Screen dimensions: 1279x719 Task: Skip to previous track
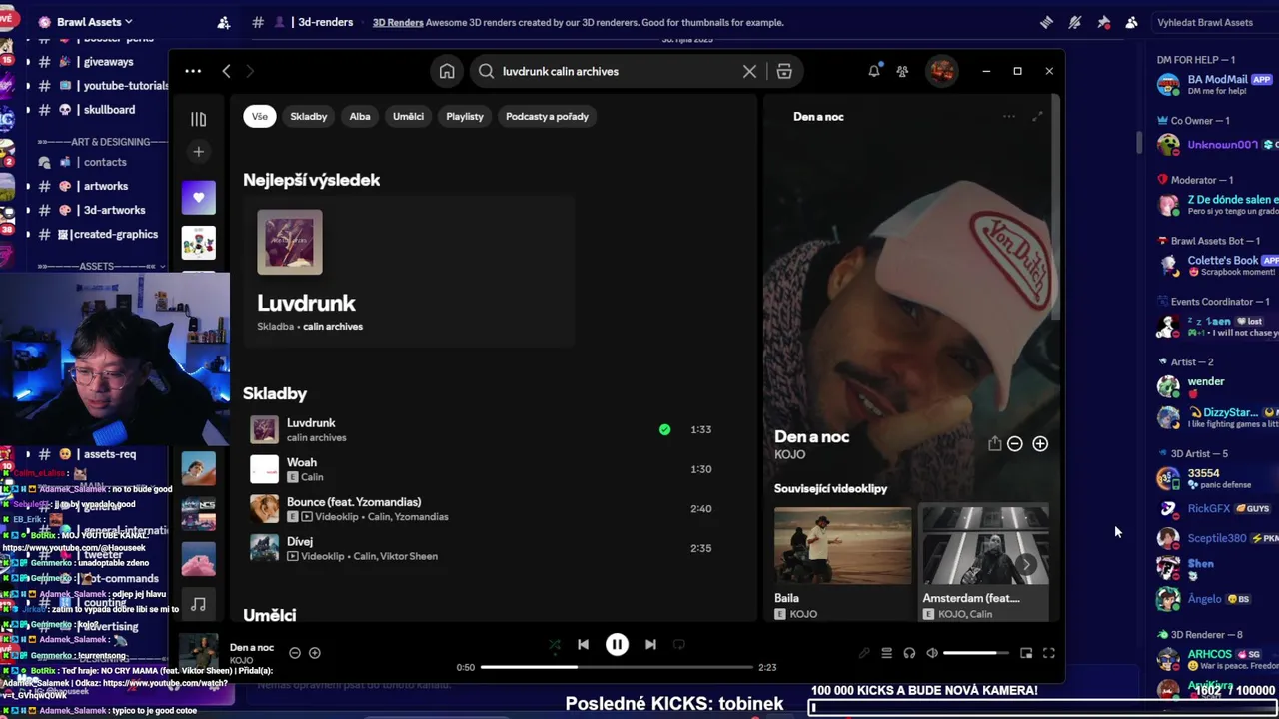[583, 645]
